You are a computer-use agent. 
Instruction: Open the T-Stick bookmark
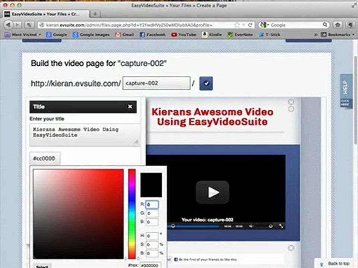tap(269, 35)
